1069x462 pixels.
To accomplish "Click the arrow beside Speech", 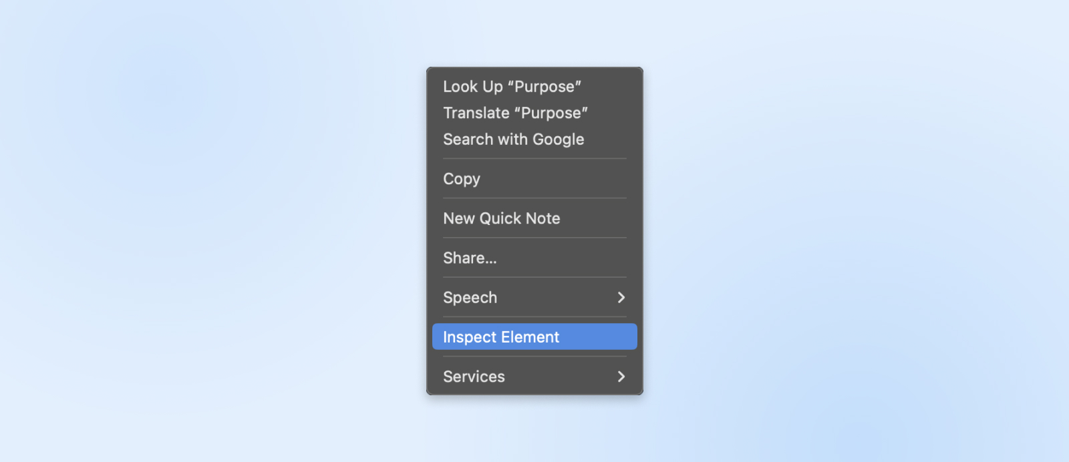I will (621, 298).
